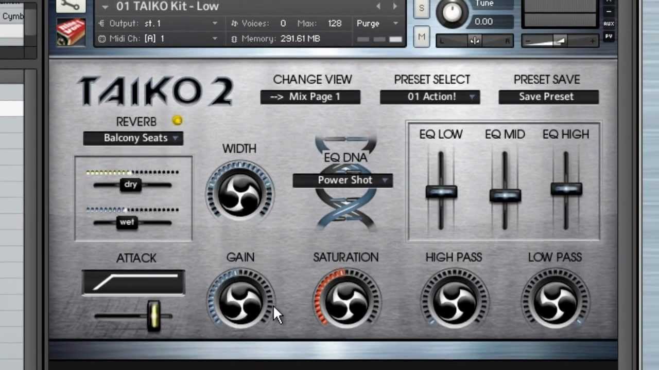Image resolution: width=659 pixels, height=370 pixels.
Task: Open the Midi Ch dropdown
Action: 158,39
